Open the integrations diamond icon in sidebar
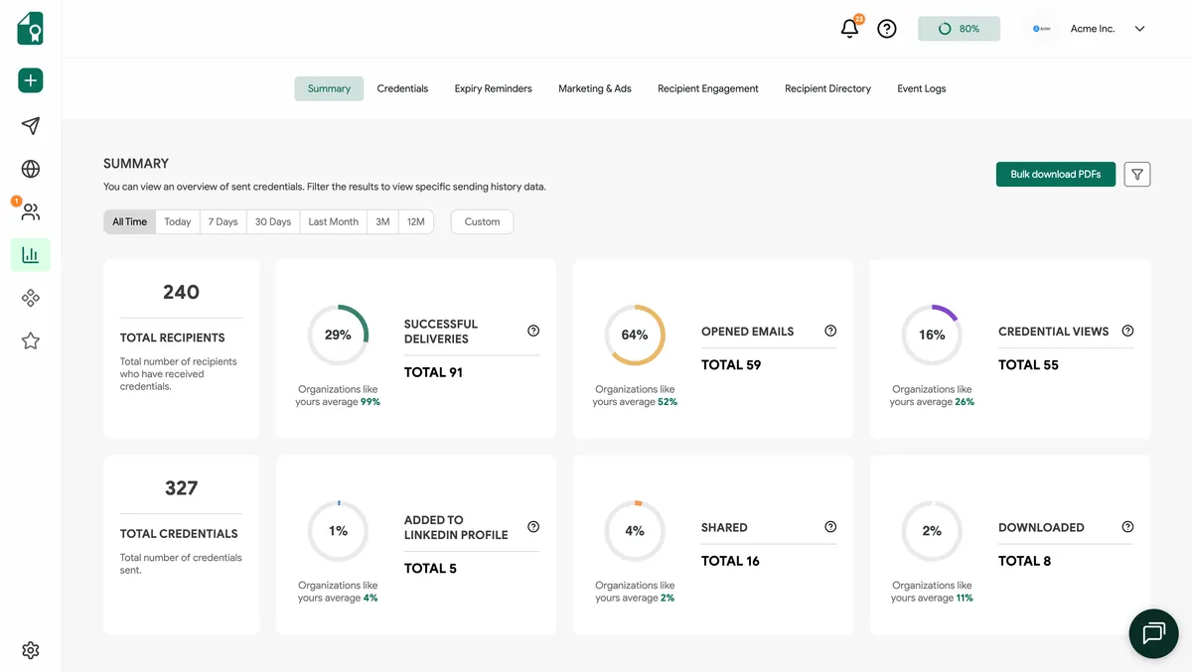This screenshot has height=672, width=1192. [30, 297]
